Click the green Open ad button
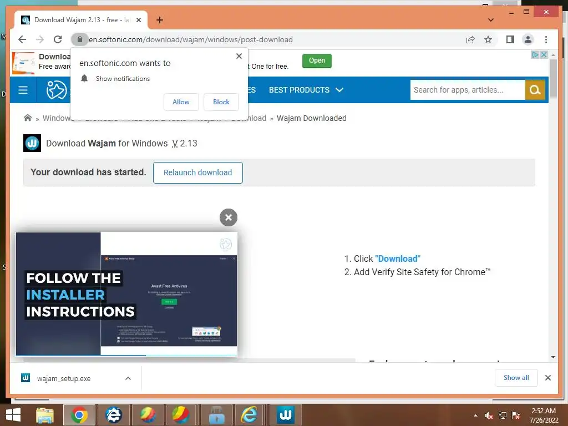 click(x=317, y=60)
